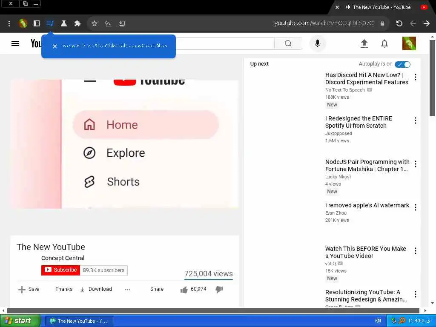436x327 pixels.
Task: Click the 725,004 views count
Action: [208, 274]
